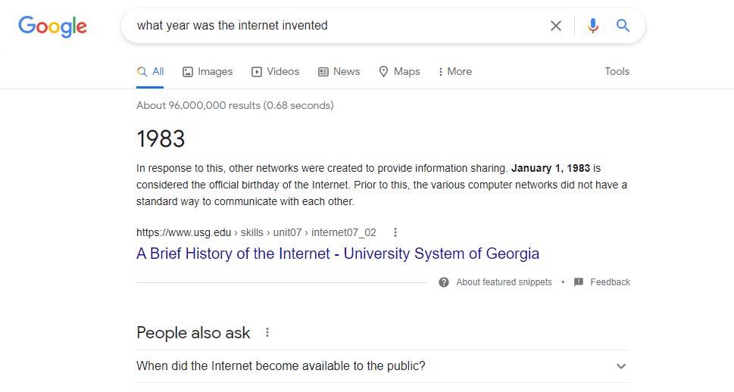Image resolution: width=734 pixels, height=392 pixels.
Task: Start voice search with the microphone icon
Action: coord(592,26)
